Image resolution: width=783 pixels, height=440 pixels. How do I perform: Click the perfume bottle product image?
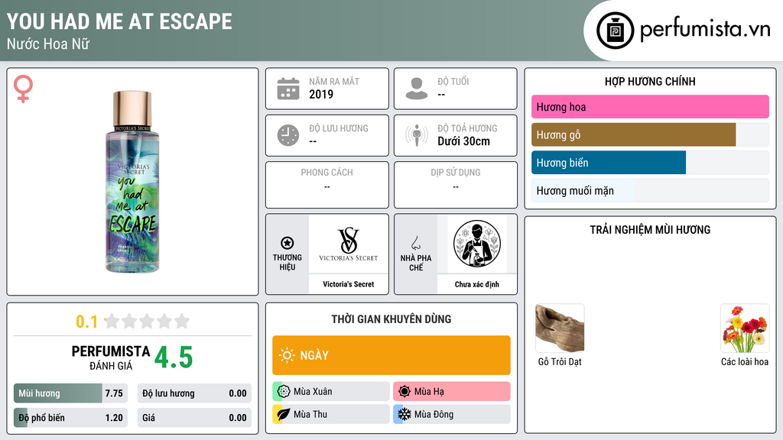pos(132,182)
